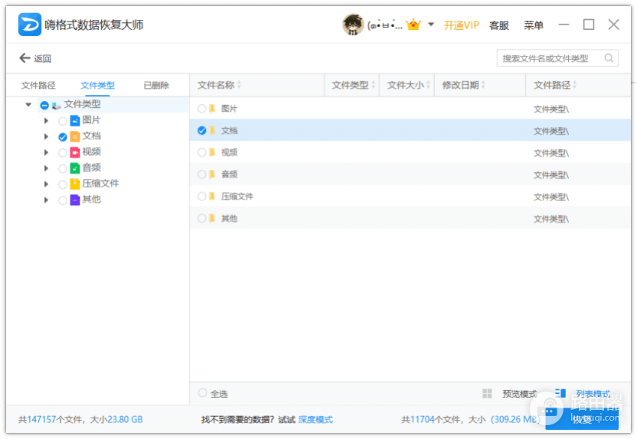Collapse the 文件类型 root tree node
This screenshot has width=637, height=439.
(28, 105)
